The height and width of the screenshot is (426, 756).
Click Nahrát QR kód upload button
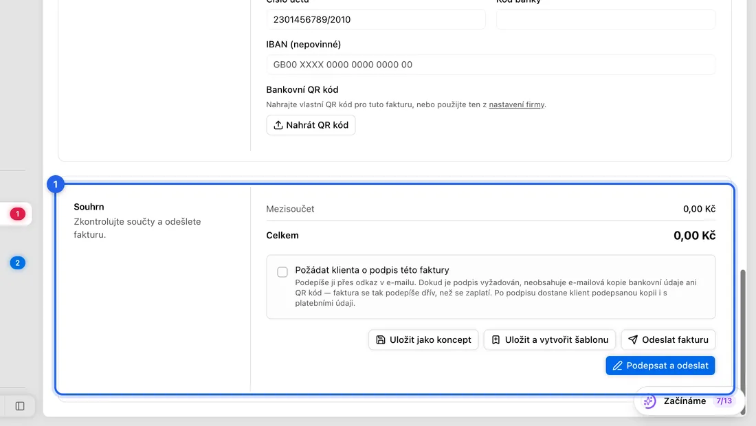[311, 125]
